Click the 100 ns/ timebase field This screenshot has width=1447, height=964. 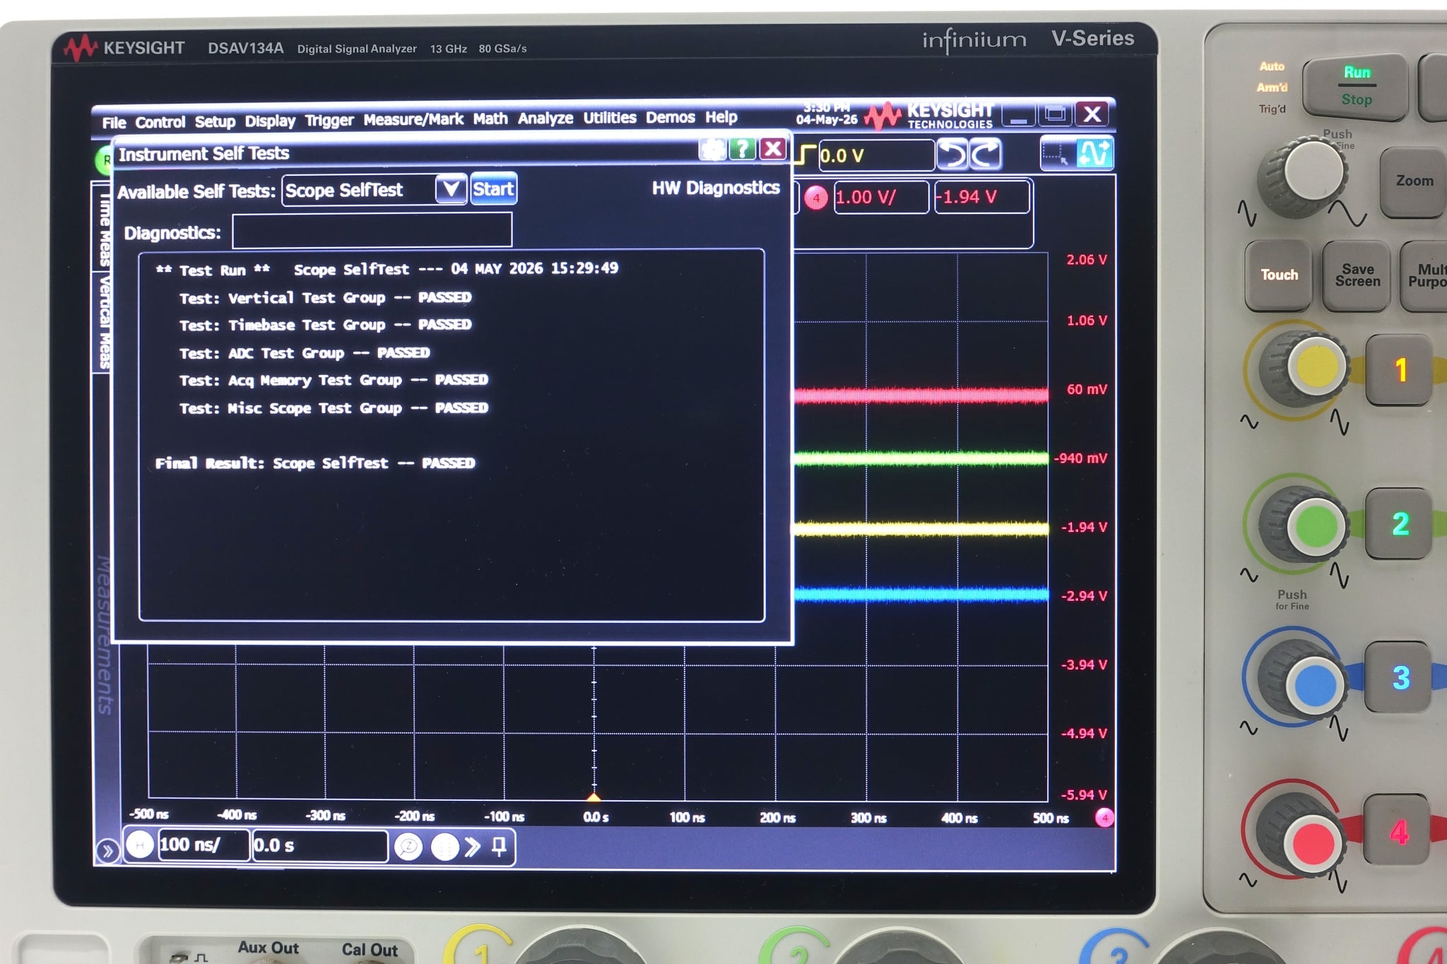tap(203, 845)
